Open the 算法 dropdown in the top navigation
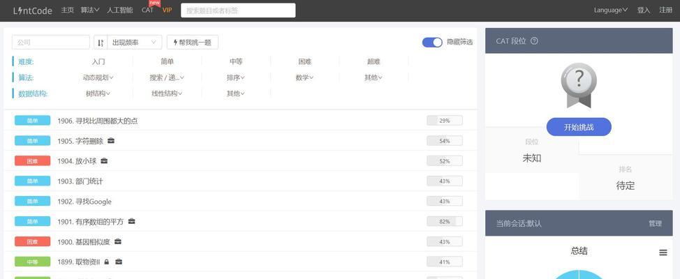 click(90, 10)
